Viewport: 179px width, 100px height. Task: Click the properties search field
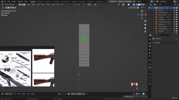pyautogui.click(x=163, y=35)
